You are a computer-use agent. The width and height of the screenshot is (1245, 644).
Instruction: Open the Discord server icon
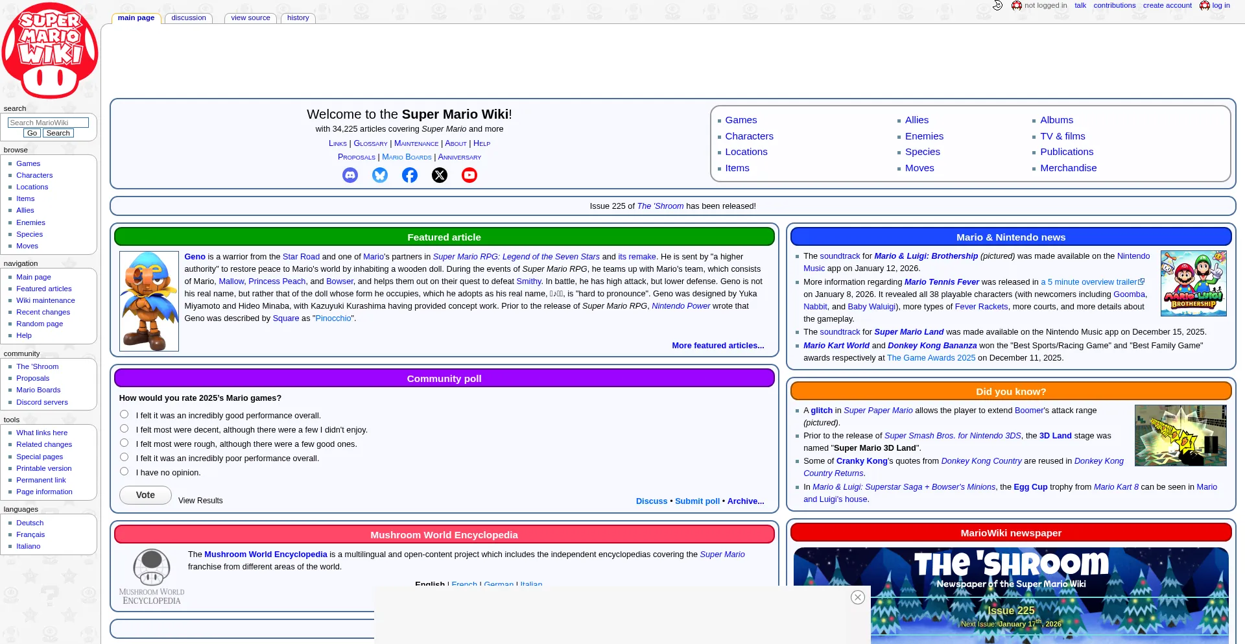tap(350, 175)
